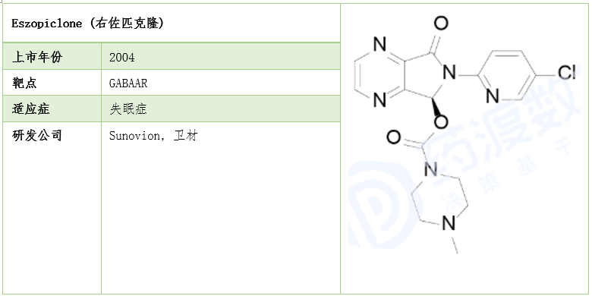This screenshot has width=592, height=296.
Task: Click the Cl chlorine atom label
Action: tap(567, 72)
